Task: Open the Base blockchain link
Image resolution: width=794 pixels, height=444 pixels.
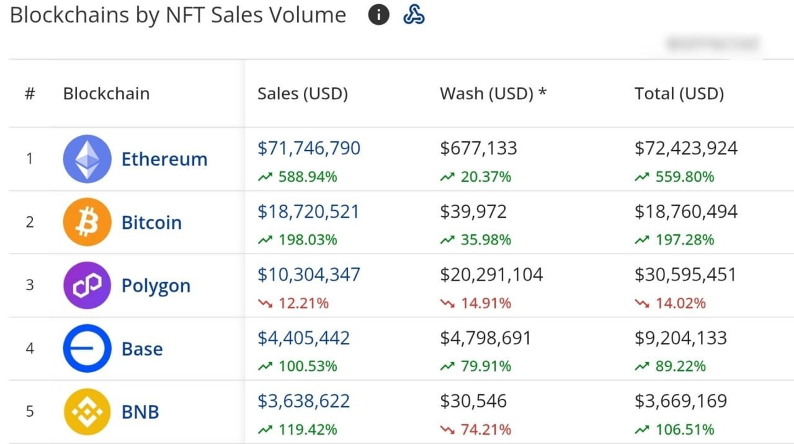Action: pos(142,349)
